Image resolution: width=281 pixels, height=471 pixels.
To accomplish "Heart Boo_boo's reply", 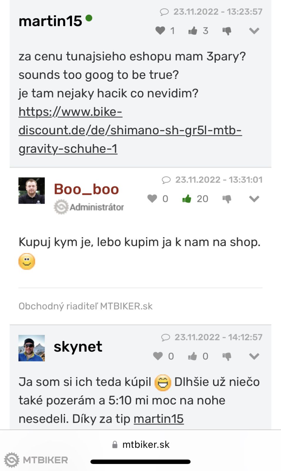I will [152, 199].
